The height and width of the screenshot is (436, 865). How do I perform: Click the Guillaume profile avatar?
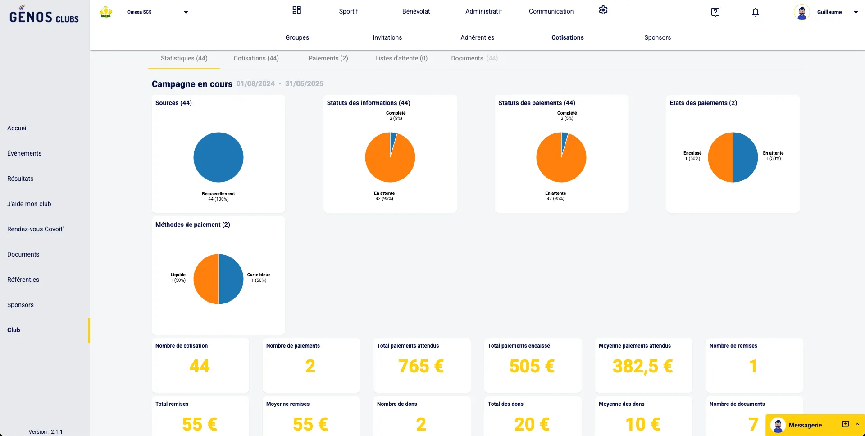click(x=801, y=12)
